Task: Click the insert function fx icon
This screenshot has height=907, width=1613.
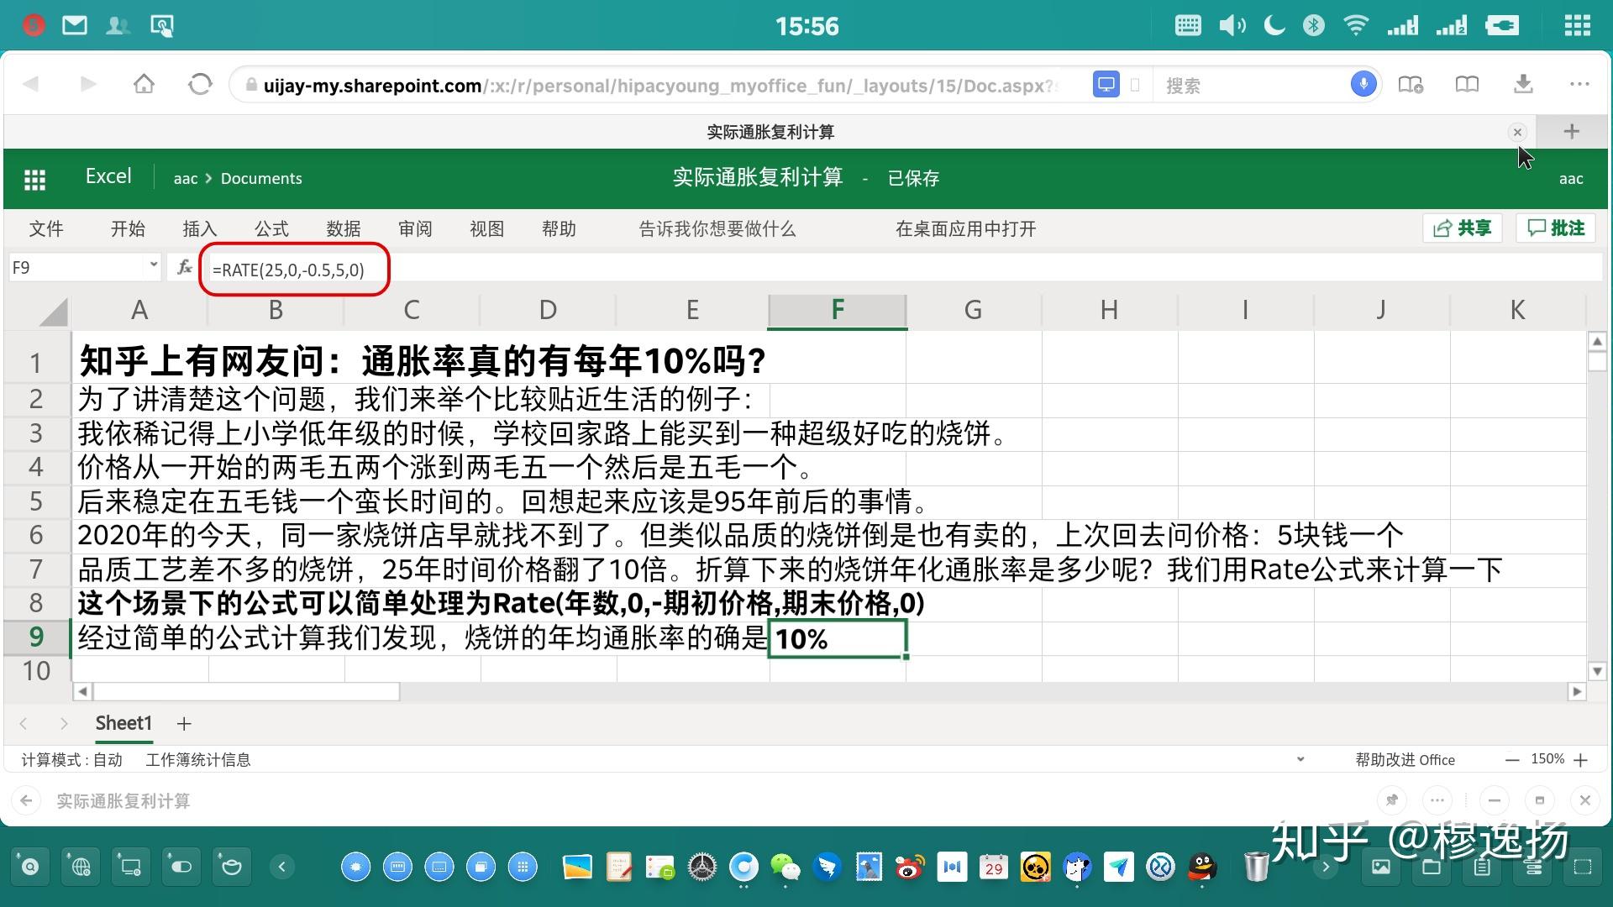Action: [x=184, y=268]
